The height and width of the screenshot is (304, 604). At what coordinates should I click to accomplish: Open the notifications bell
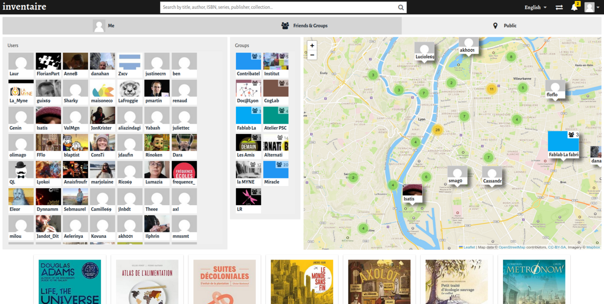coord(574,7)
